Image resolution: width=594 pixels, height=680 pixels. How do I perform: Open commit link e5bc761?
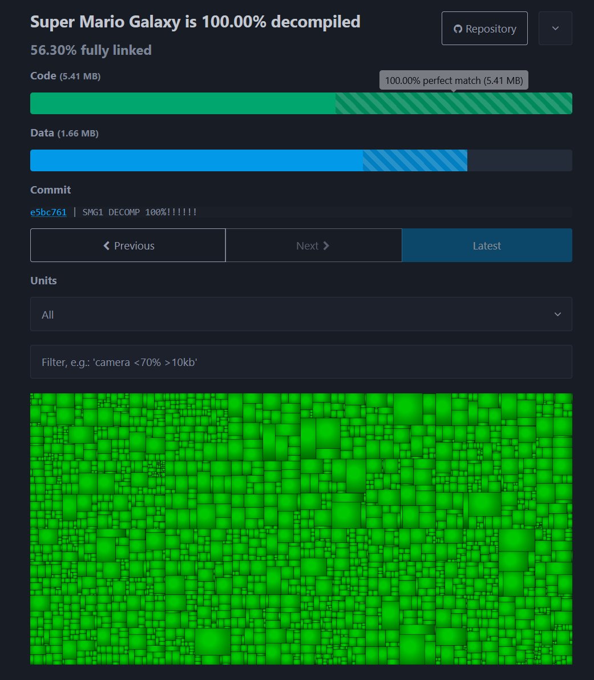coord(49,212)
